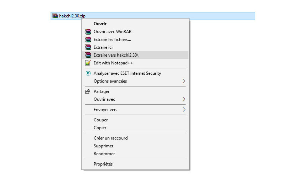Click the Notepad++ icon in the context menu

coord(88,63)
